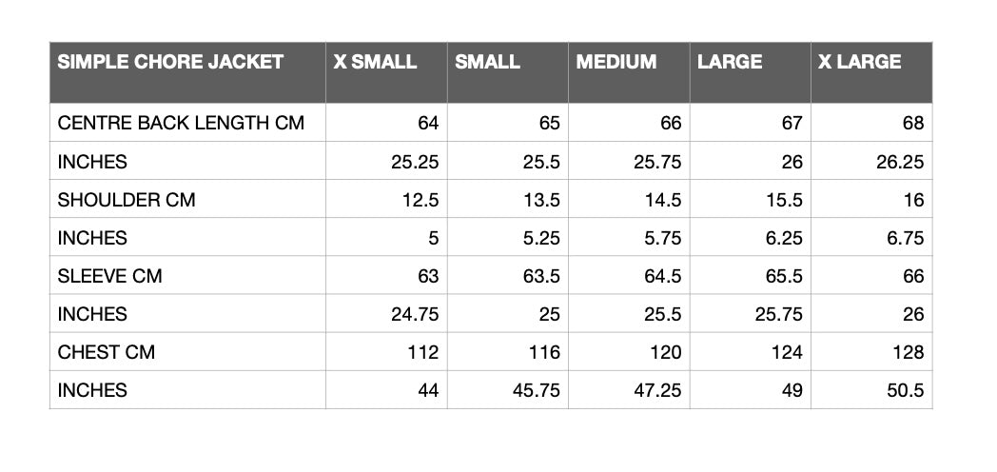
Task: Select the X LARGE column header
Action: [x=871, y=72]
